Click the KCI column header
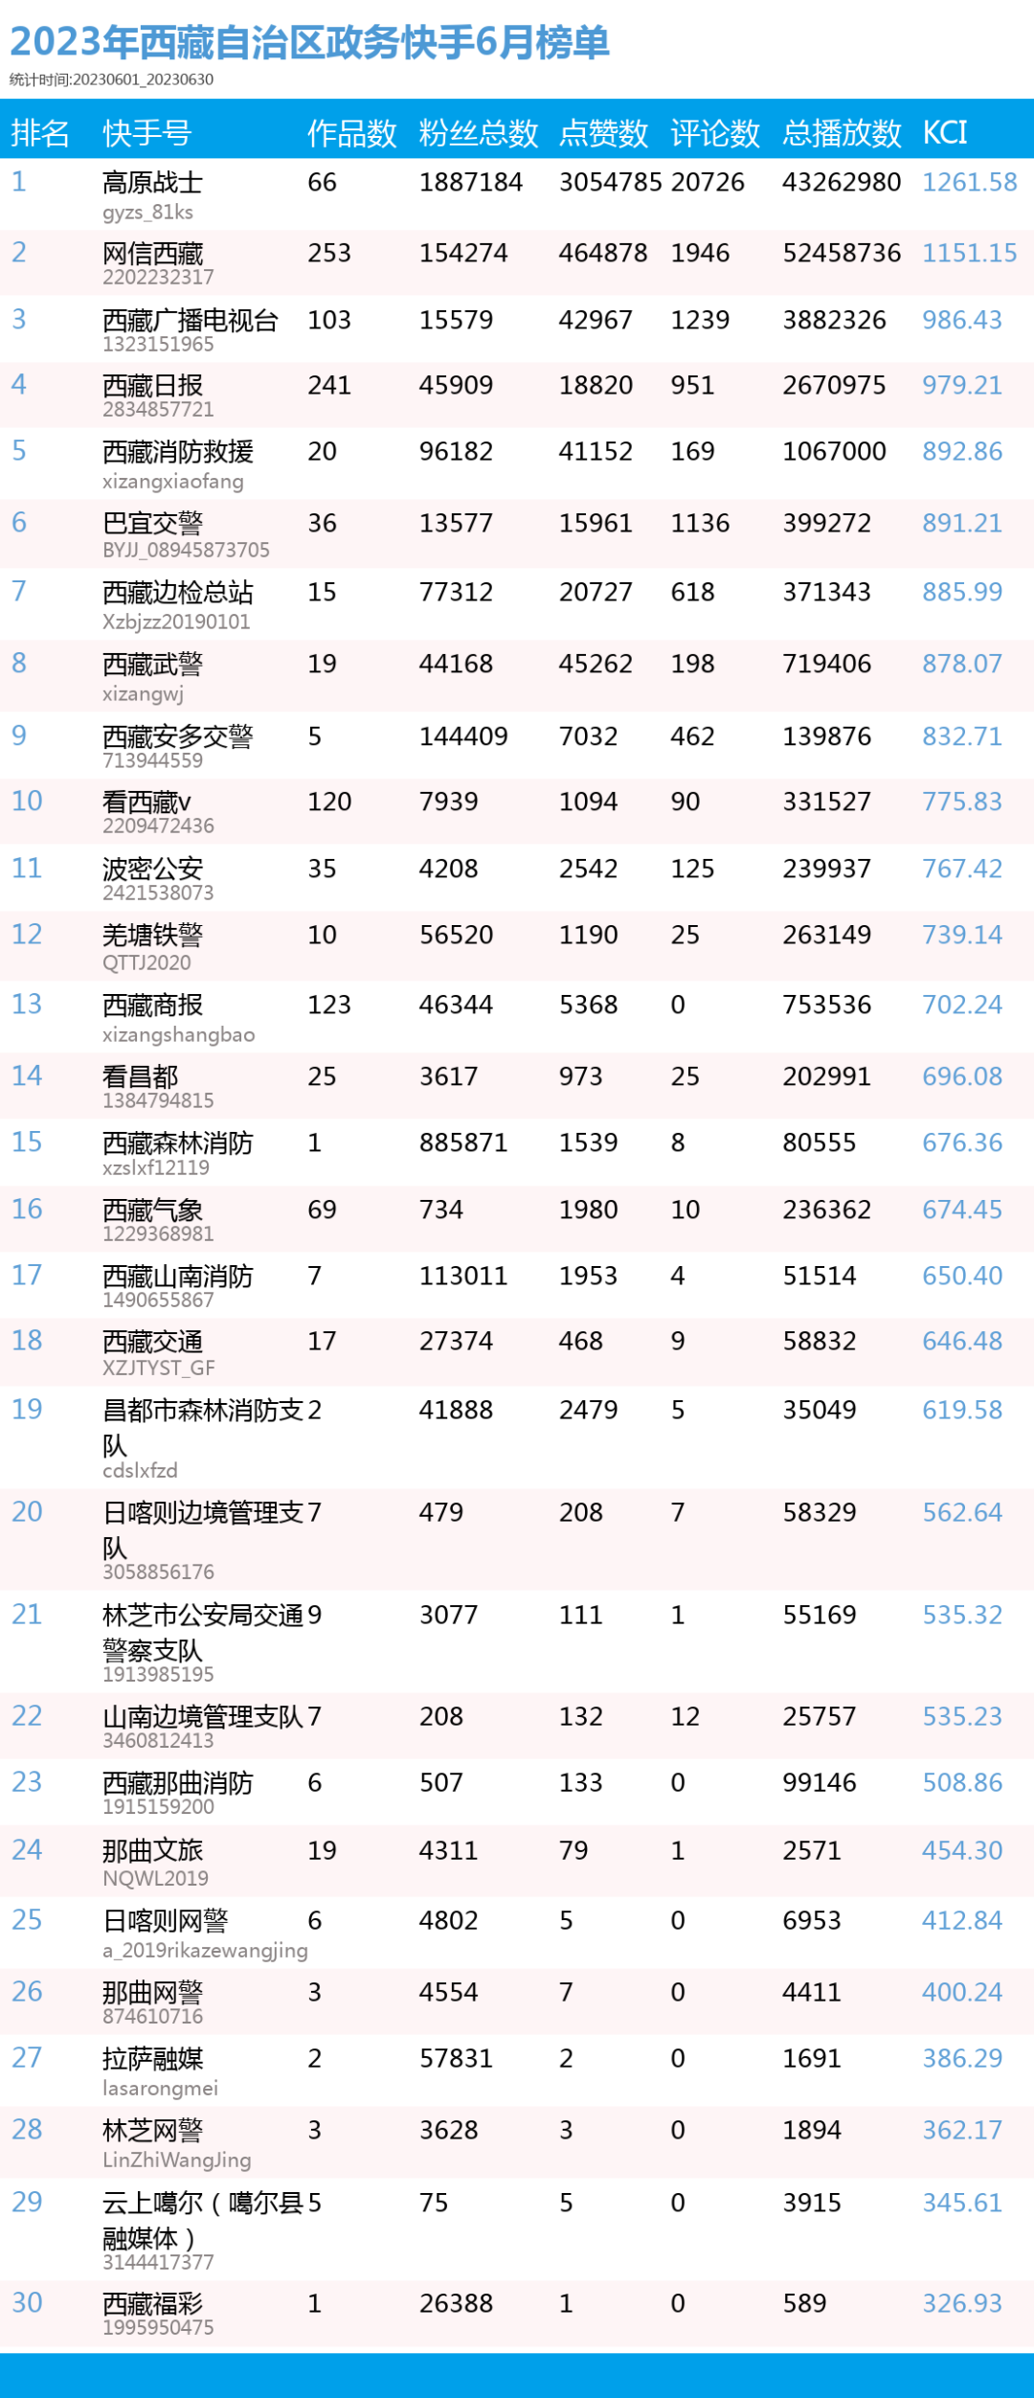 tap(945, 132)
